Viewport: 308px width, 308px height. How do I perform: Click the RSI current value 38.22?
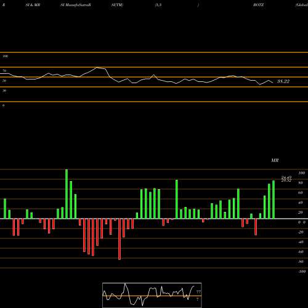[283, 81]
